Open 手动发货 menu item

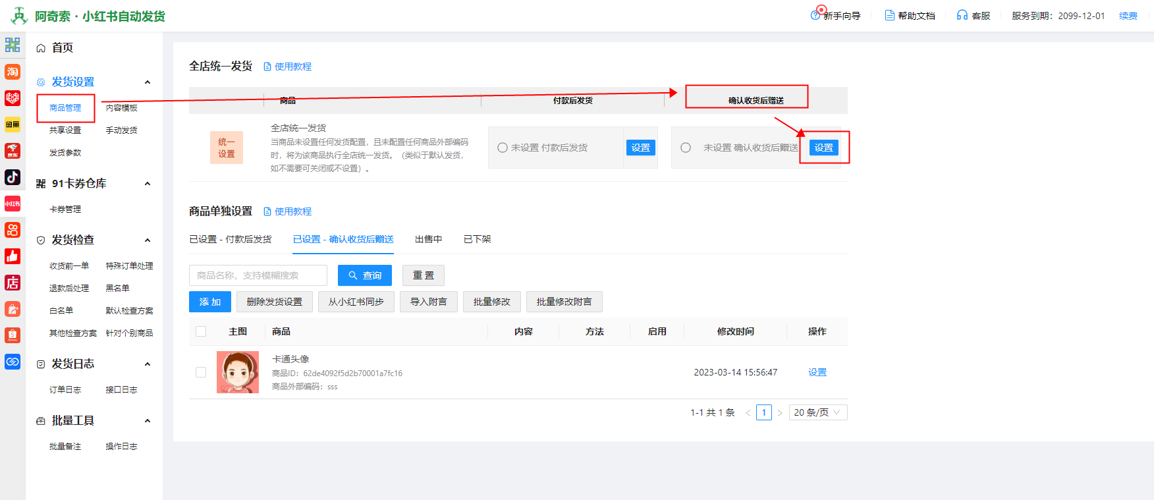(122, 130)
